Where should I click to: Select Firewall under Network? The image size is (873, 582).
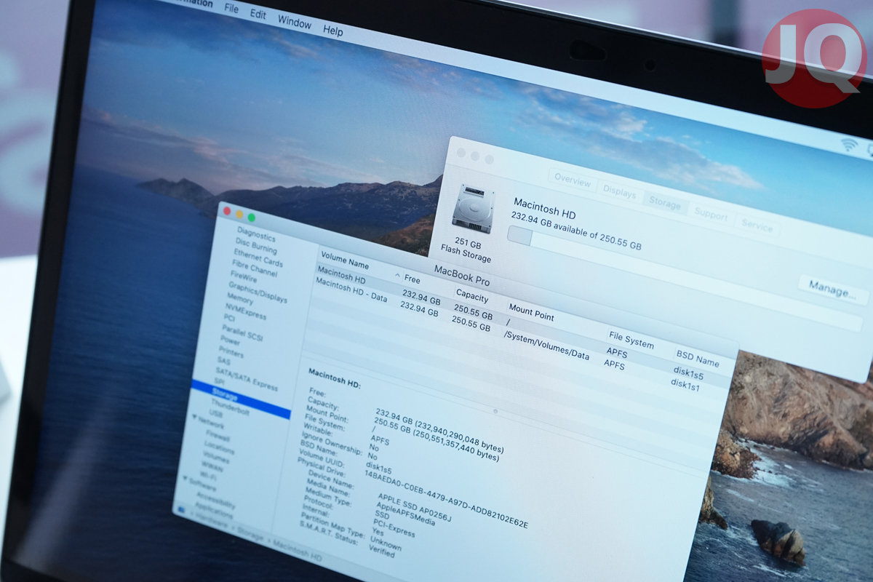click(x=218, y=438)
